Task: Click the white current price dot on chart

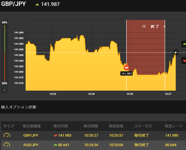Action: [x=176, y=52]
